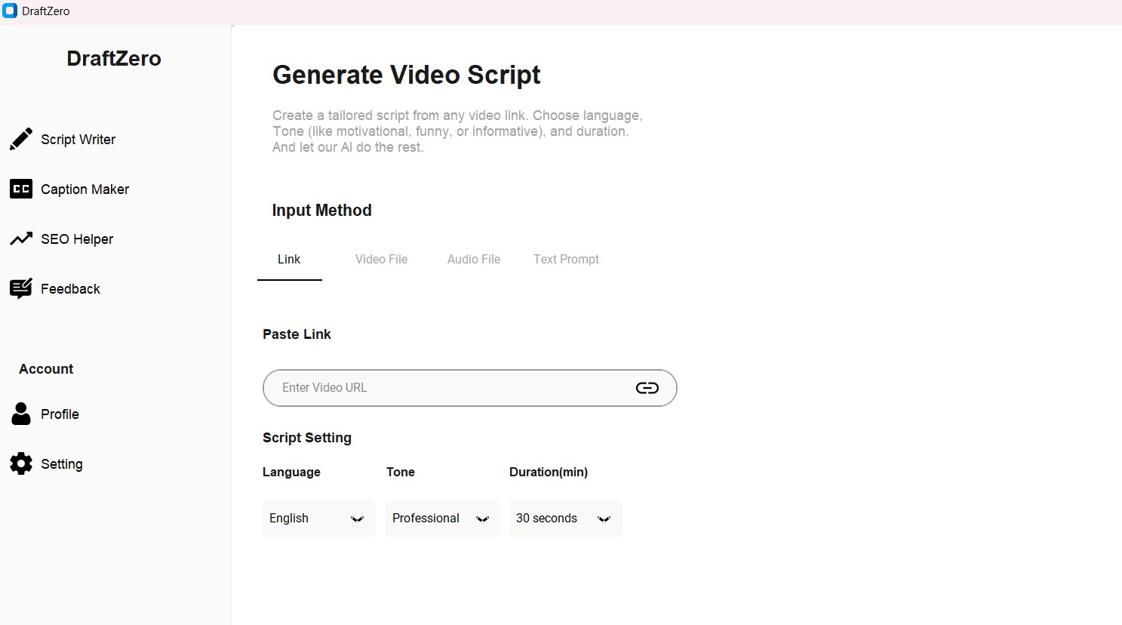
Task: Open the Feedback page label
Action: (70, 289)
